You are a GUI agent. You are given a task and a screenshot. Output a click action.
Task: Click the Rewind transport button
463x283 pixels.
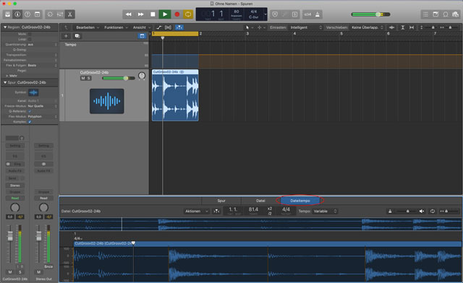click(x=129, y=14)
